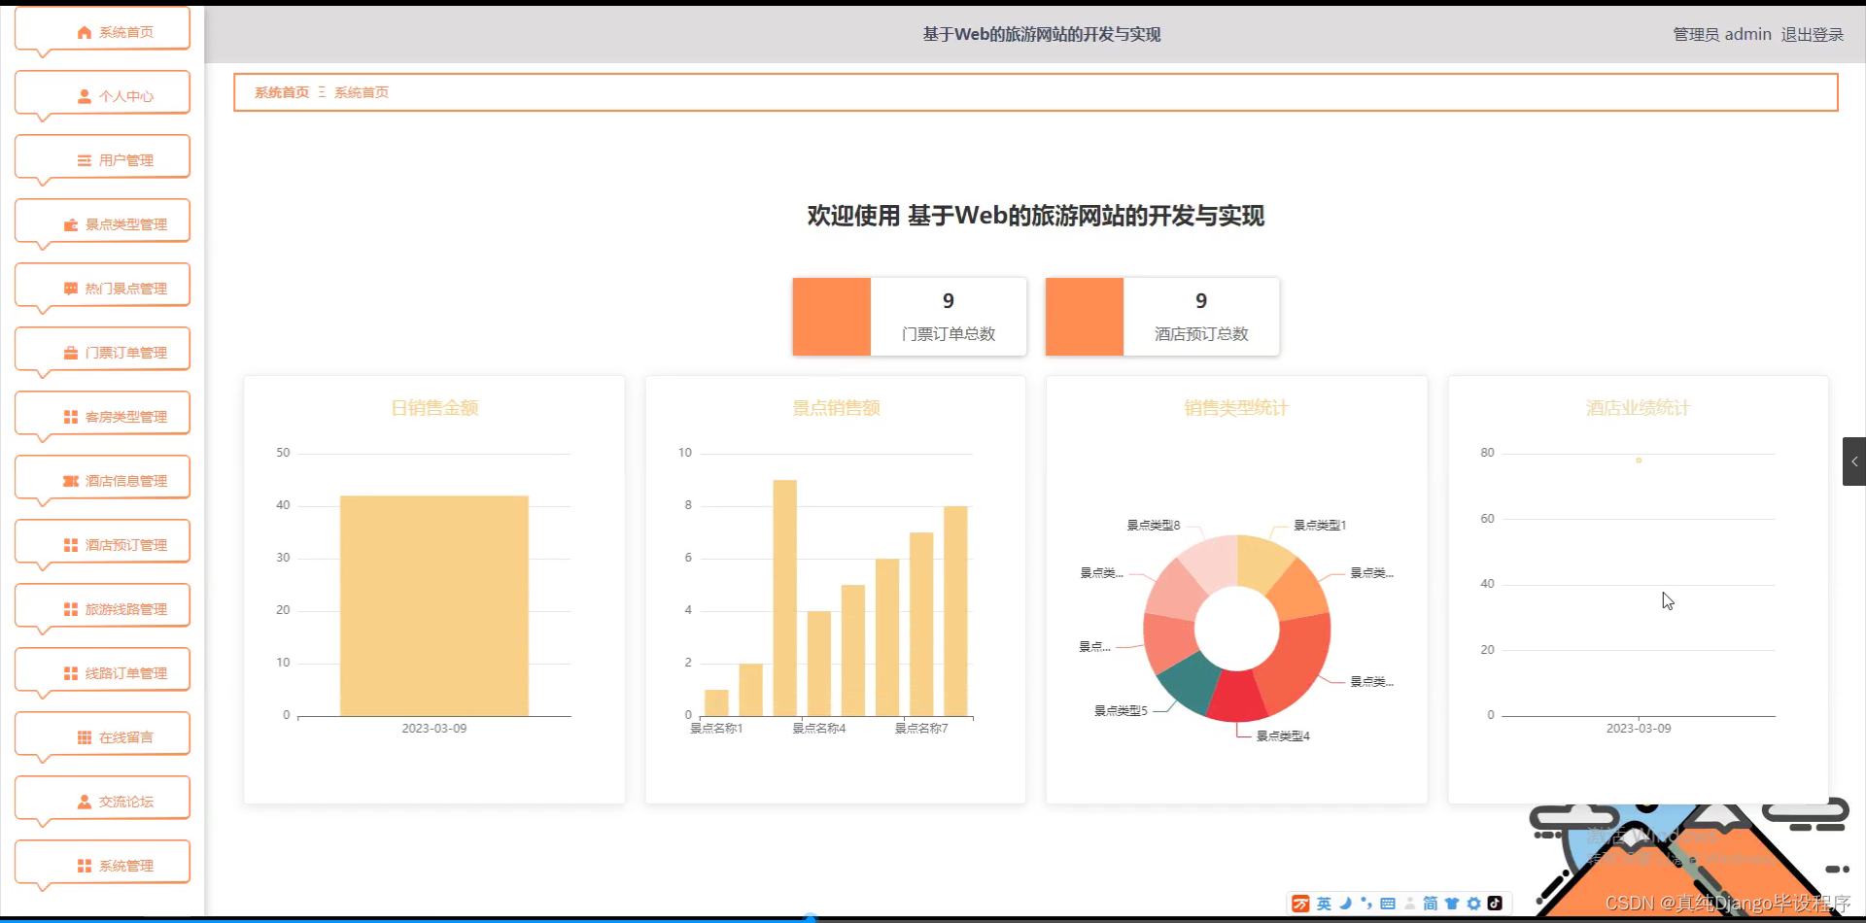This screenshot has height=923, width=1866.
Task: Click the TikTok icon in the input toolbar
Action: point(1496,903)
